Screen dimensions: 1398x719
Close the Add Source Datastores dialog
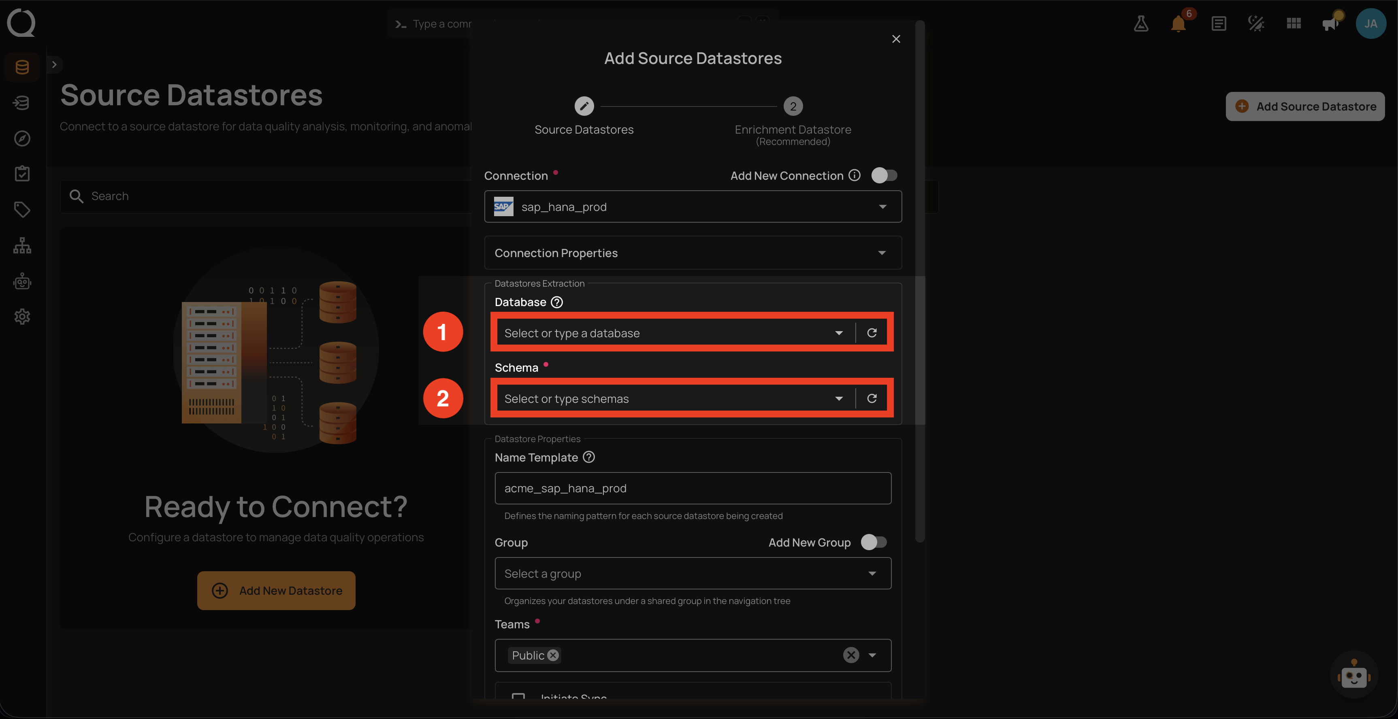tap(896, 39)
